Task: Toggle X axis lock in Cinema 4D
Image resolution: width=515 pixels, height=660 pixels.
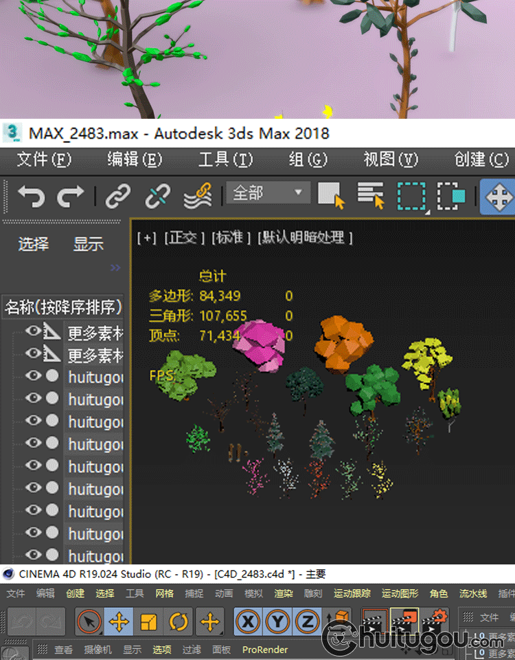Action: coord(248,621)
